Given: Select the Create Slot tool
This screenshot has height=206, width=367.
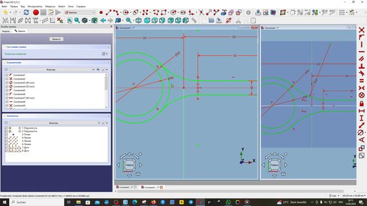Looking at the screenshot, I should 183,13.
